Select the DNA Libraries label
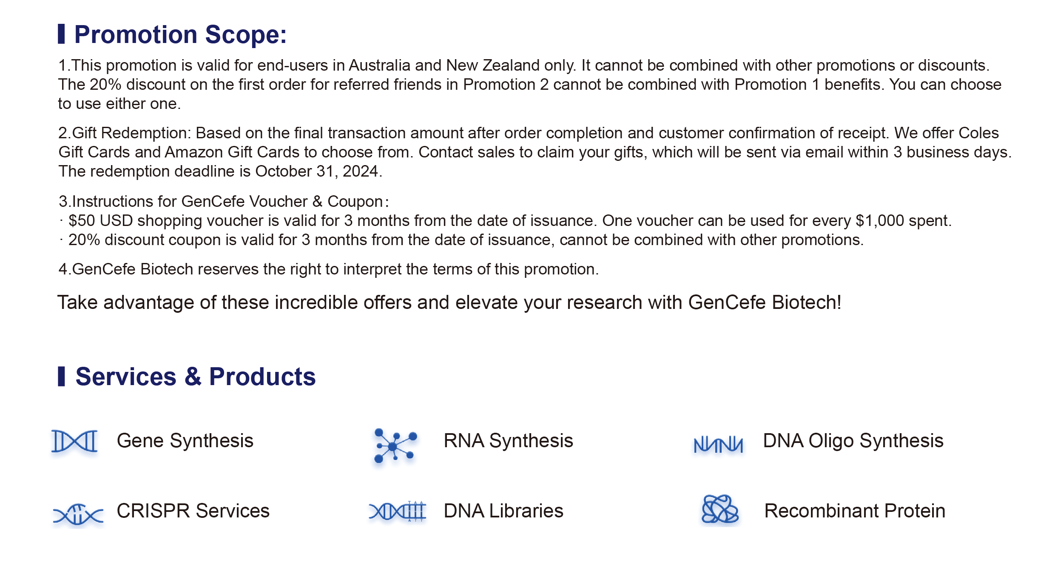Viewport: 1055px width, 577px height. tap(503, 511)
